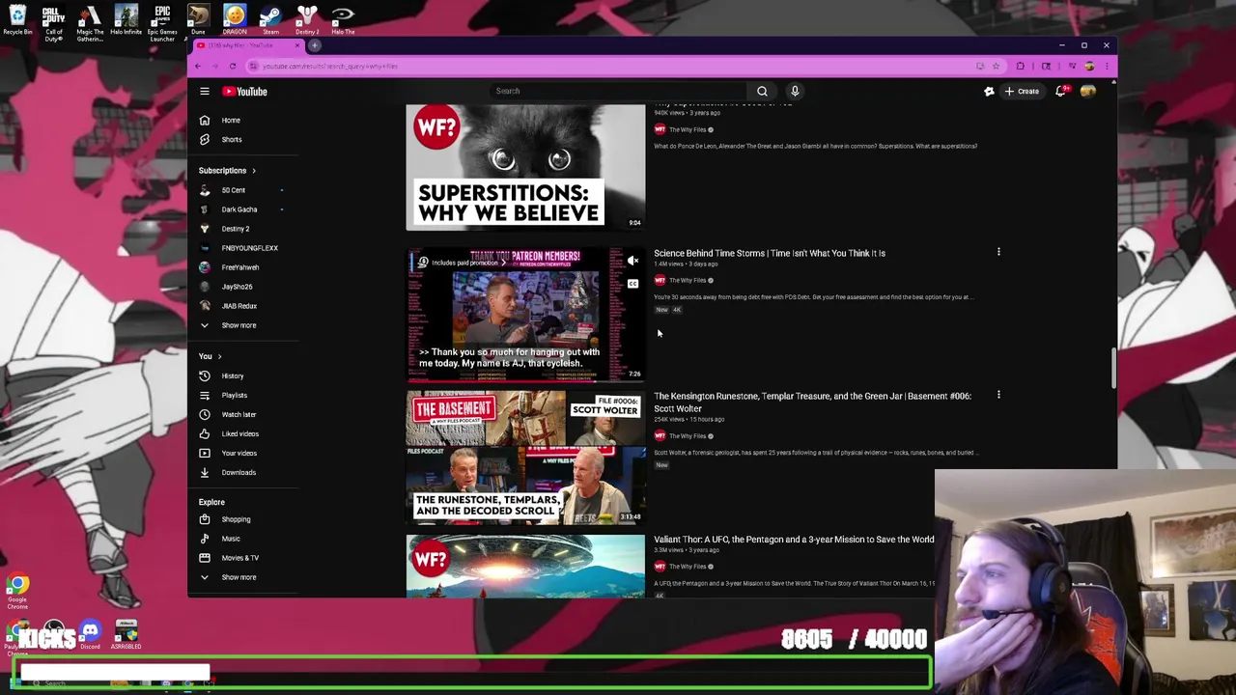The width and height of the screenshot is (1236, 695).
Task: Click the YouTube logo
Action: tap(245, 91)
